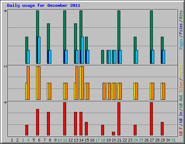Click day label "2" on the x-axis
Screen dimensions: 185x144
[17, 140]
